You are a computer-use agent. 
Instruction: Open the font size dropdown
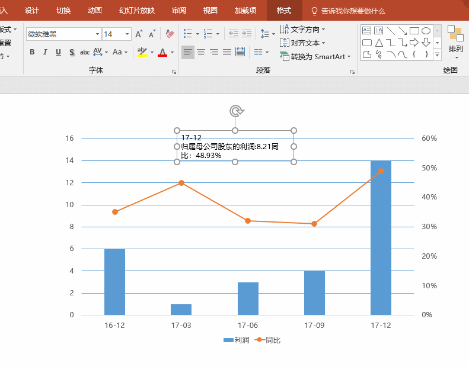[x=126, y=34]
